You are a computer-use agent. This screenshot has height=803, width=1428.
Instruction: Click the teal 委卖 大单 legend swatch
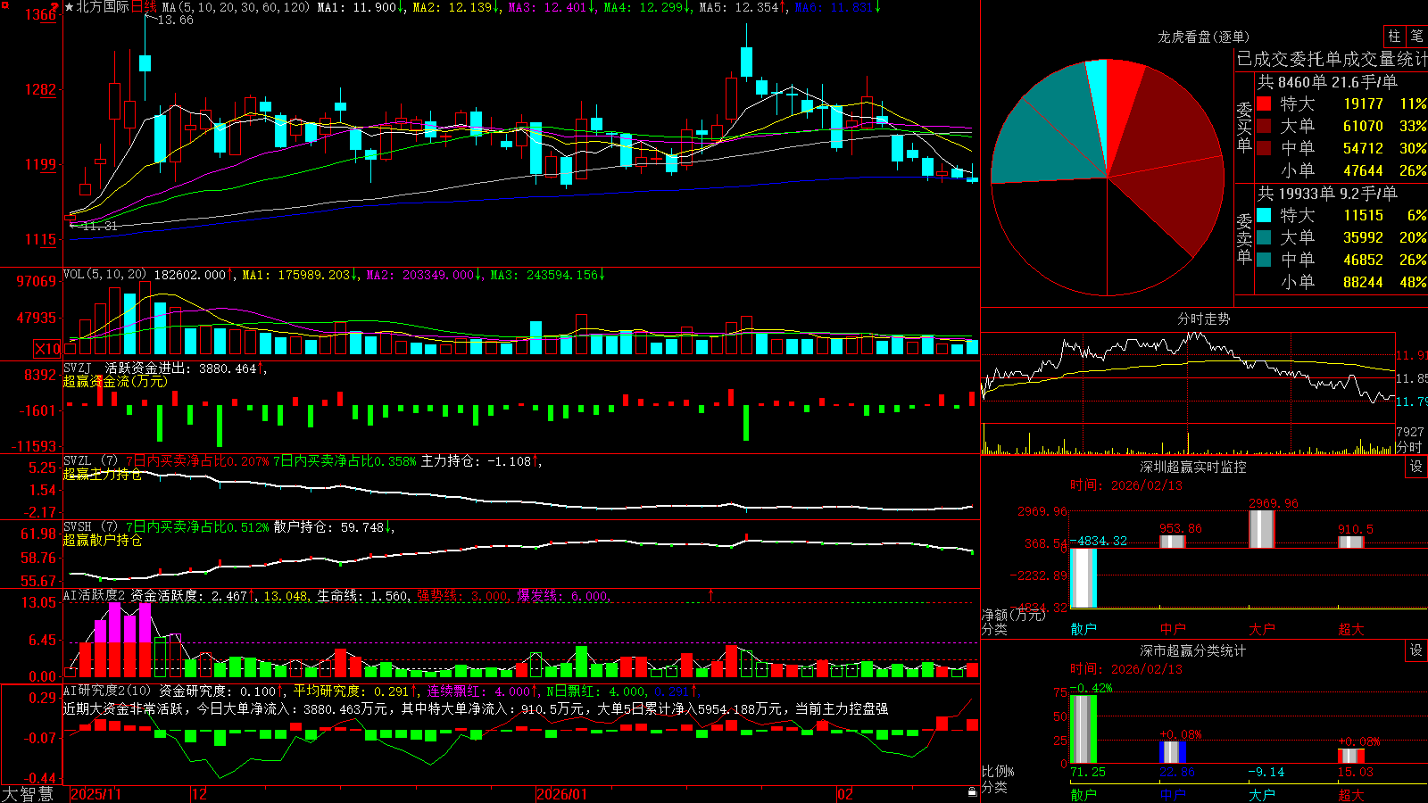coord(1264,237)
